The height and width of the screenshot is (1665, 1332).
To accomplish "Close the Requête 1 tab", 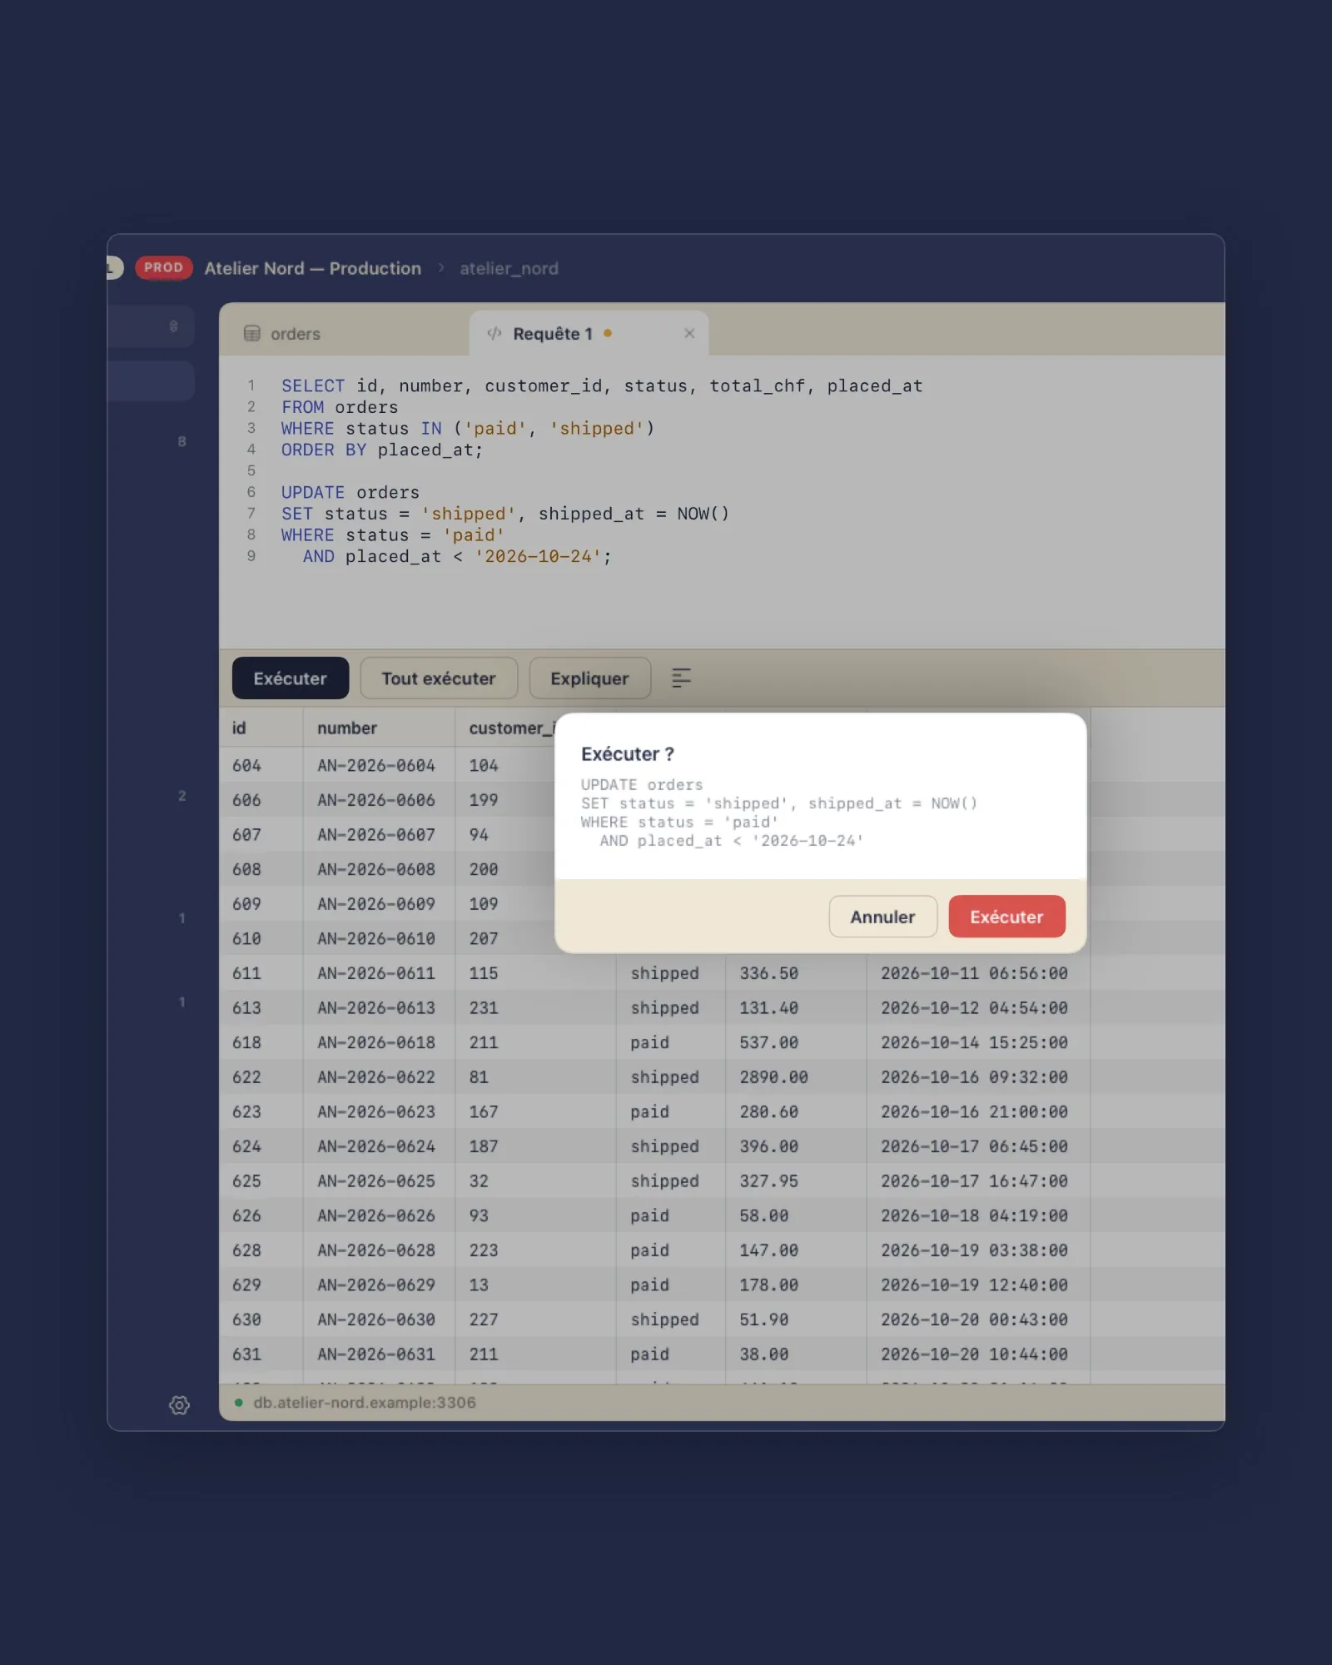I will [689, 333].
